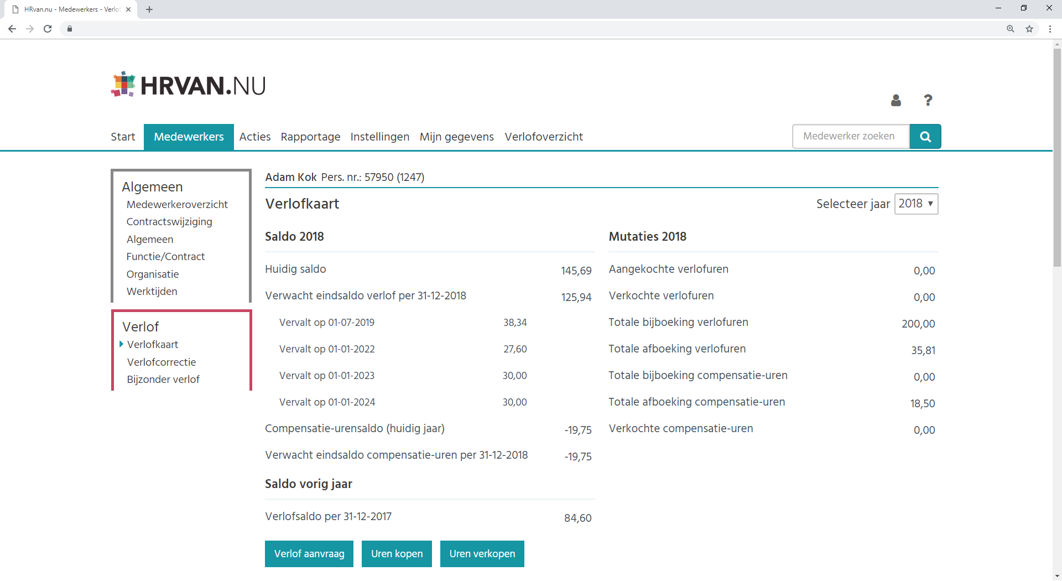1062x581 pixels.
Task: Click the HRVAN.NU logo
Action: [x=189, y=85]
